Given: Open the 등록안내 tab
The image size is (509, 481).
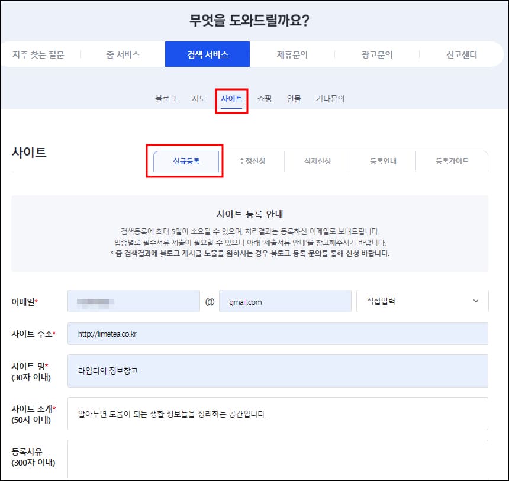Looking at the screenshot, I should click(383, 160).
